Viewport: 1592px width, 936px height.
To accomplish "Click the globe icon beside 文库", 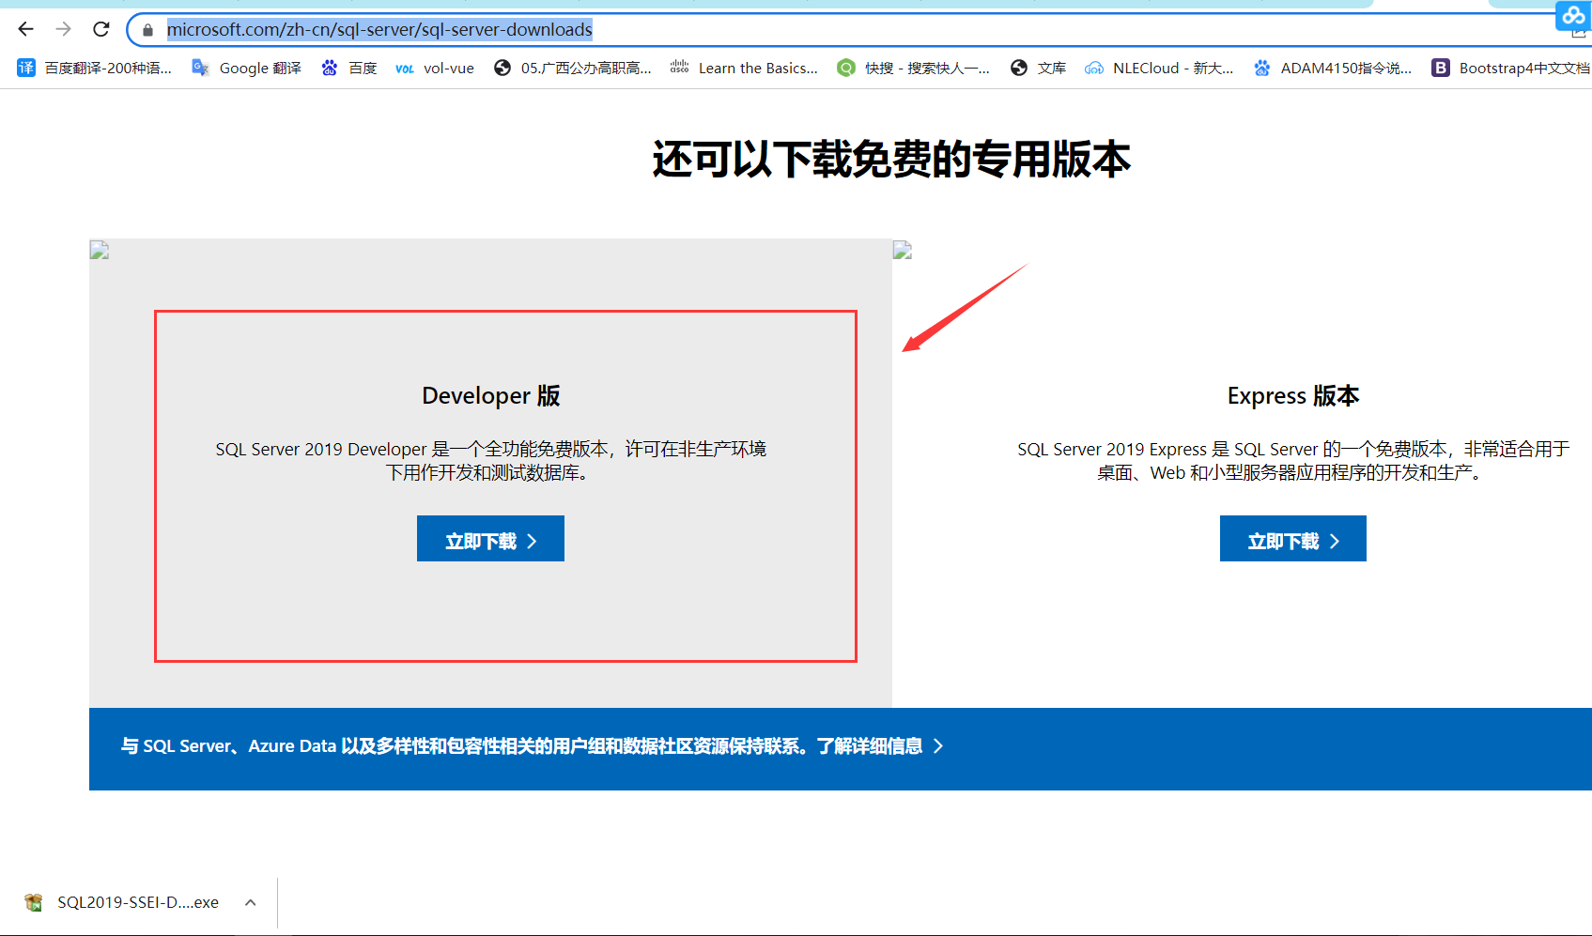I will click(x=1019, y=68).
